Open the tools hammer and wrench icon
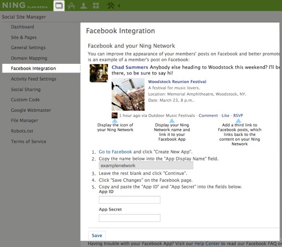The image size is (282, 247). point(110,6)
